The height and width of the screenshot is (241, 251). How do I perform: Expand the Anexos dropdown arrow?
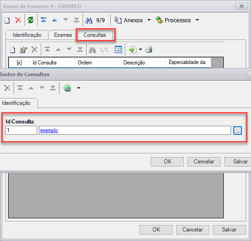tap(149, 20)
